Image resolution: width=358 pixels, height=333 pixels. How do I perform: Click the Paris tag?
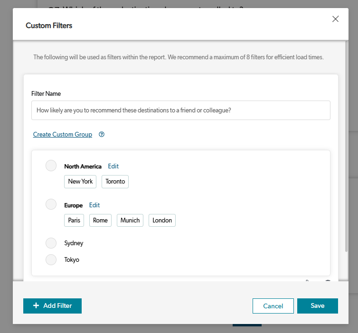(x=74, y=221)
